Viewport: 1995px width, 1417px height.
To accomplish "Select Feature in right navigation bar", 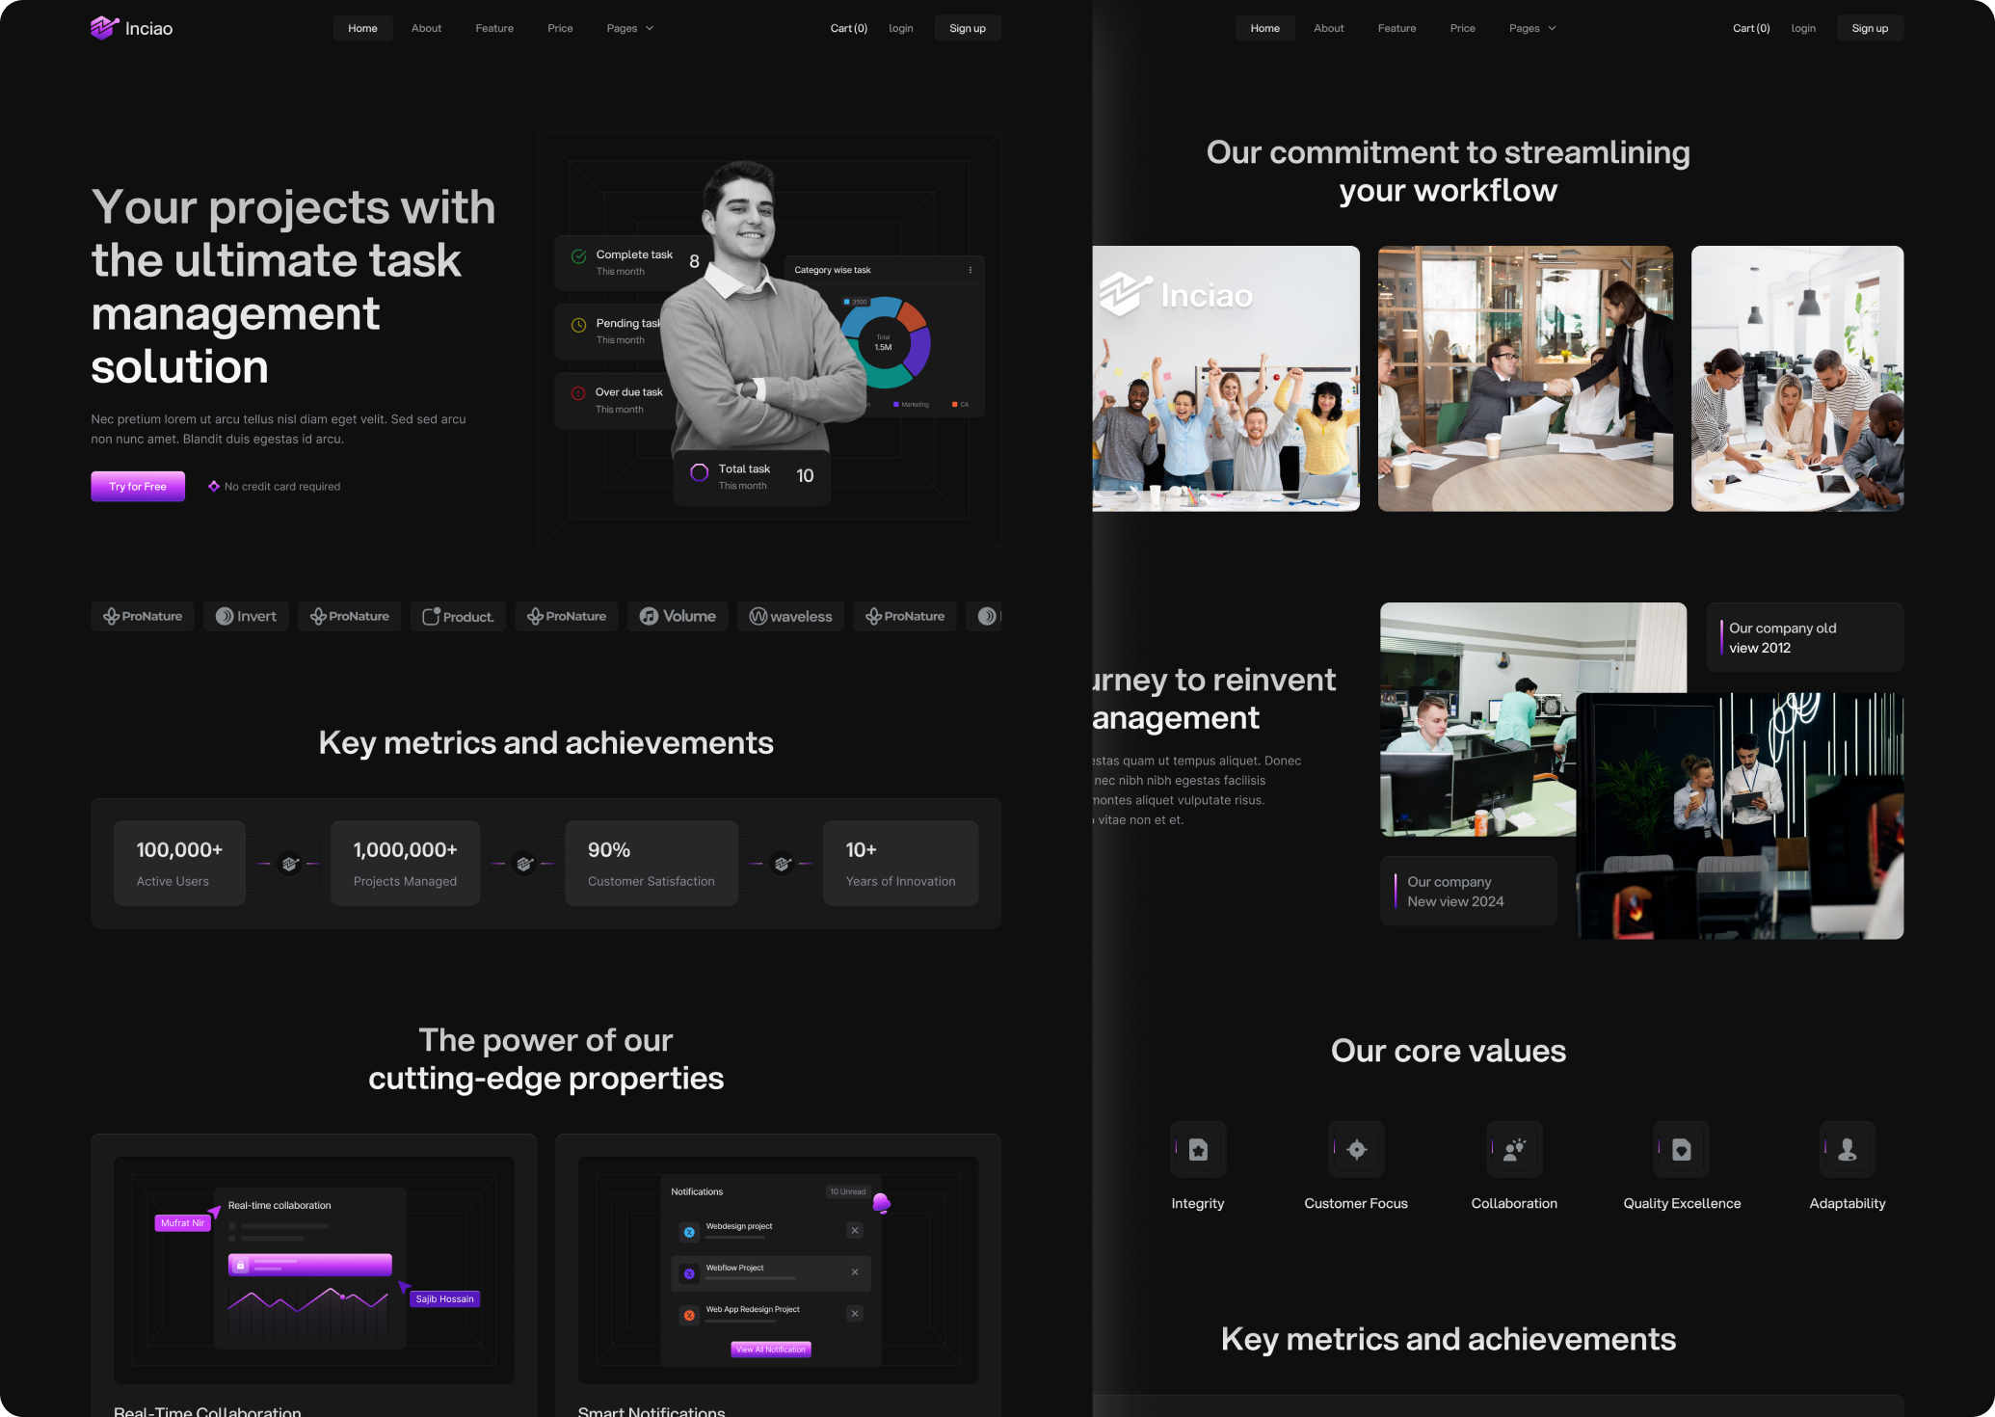I will (x=1396, y=28).
